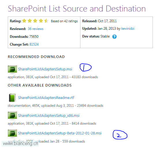
Task: Click the green installer icon for SharePointListAdaptersSetup.msi
Action: point(12,69)
